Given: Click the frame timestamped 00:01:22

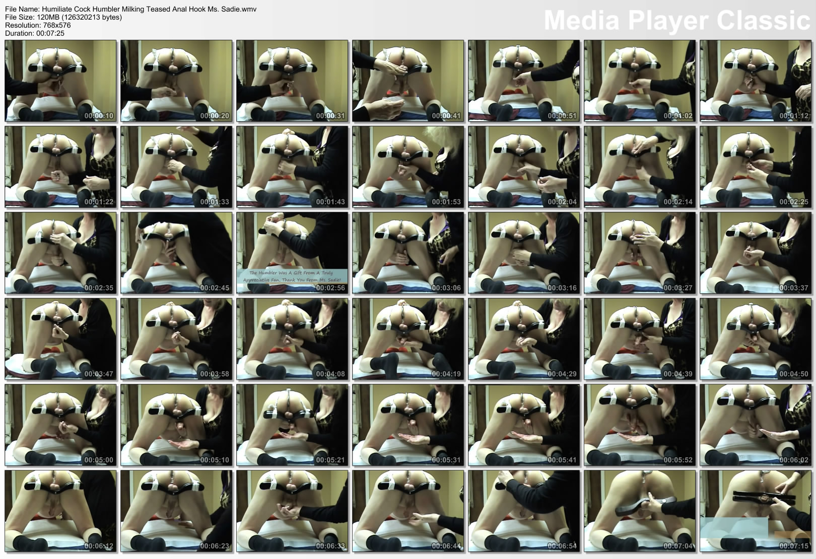Looking at the screenshot, I should pyautogui.click(x=60, y=167).
